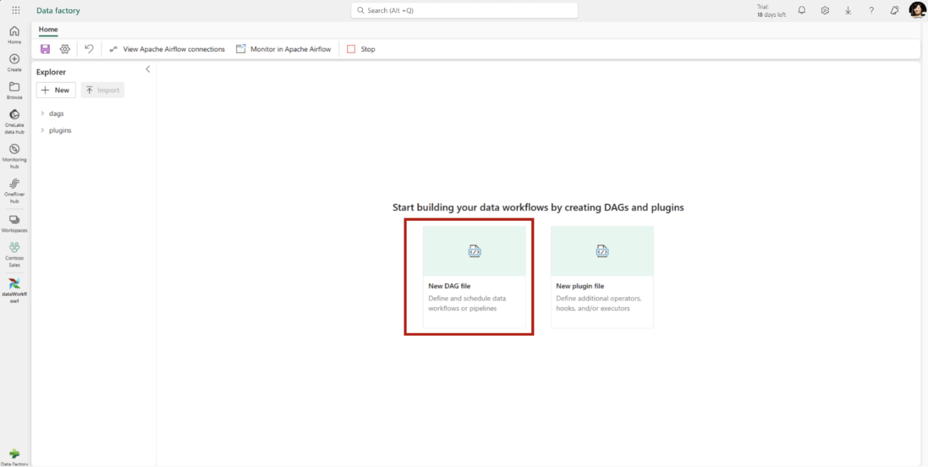The height and width of the screenshot is (467, 928).
Task: Click the Undo arrow icon
Action: (x=89, y=49)
